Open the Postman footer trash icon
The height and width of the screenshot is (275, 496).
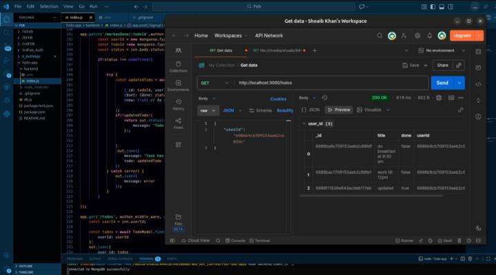click(459, 241)
